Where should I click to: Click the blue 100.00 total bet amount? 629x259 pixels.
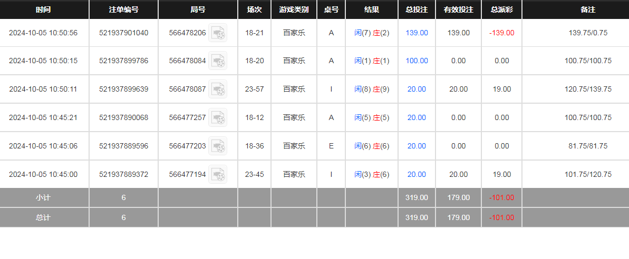click(x=417, y=61)
